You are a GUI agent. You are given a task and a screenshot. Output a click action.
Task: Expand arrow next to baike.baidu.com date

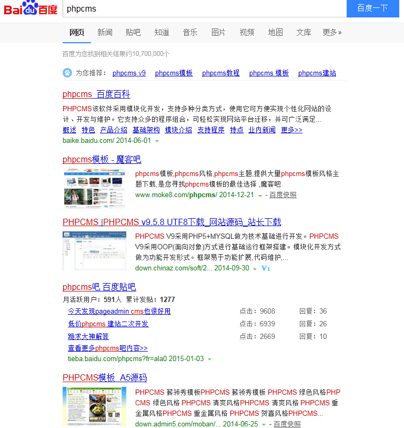(157, 141)
